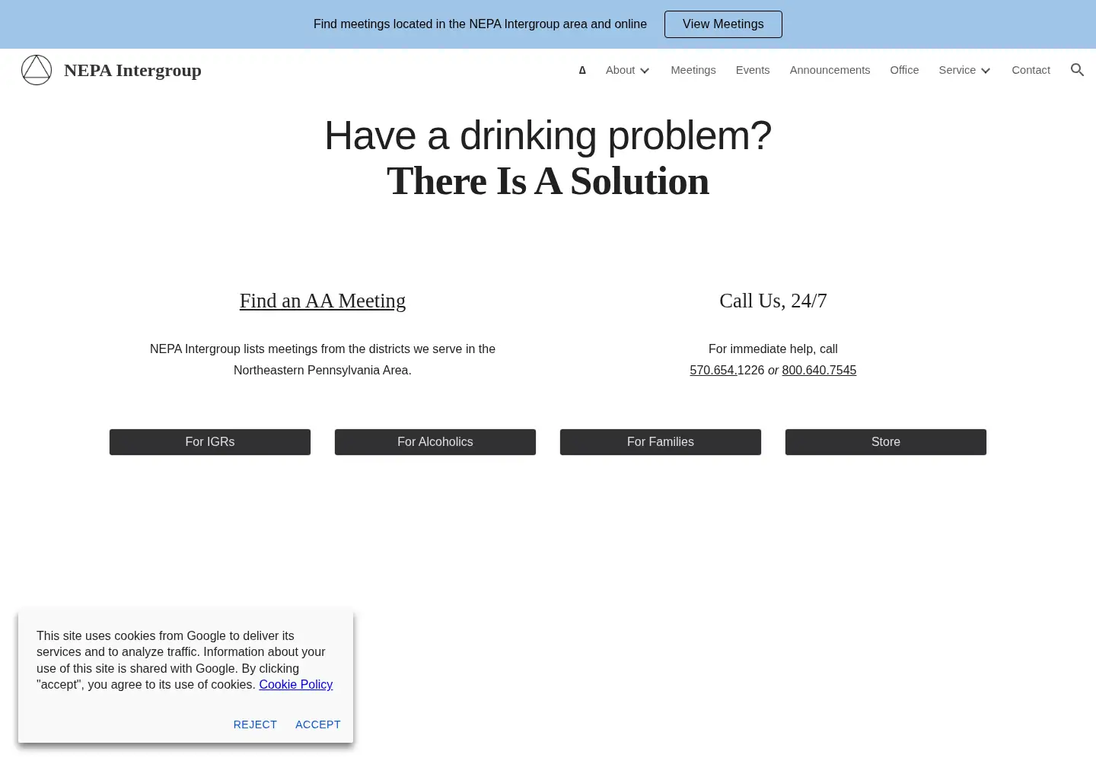
Task: Click the 'For immediate help, call' text
Action: (773, 349)
